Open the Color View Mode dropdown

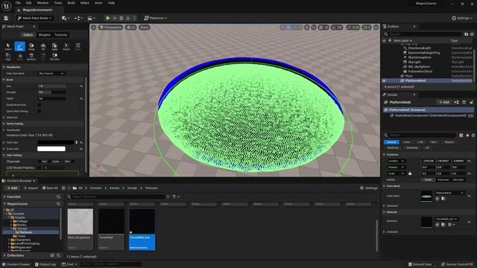(51, 74)
